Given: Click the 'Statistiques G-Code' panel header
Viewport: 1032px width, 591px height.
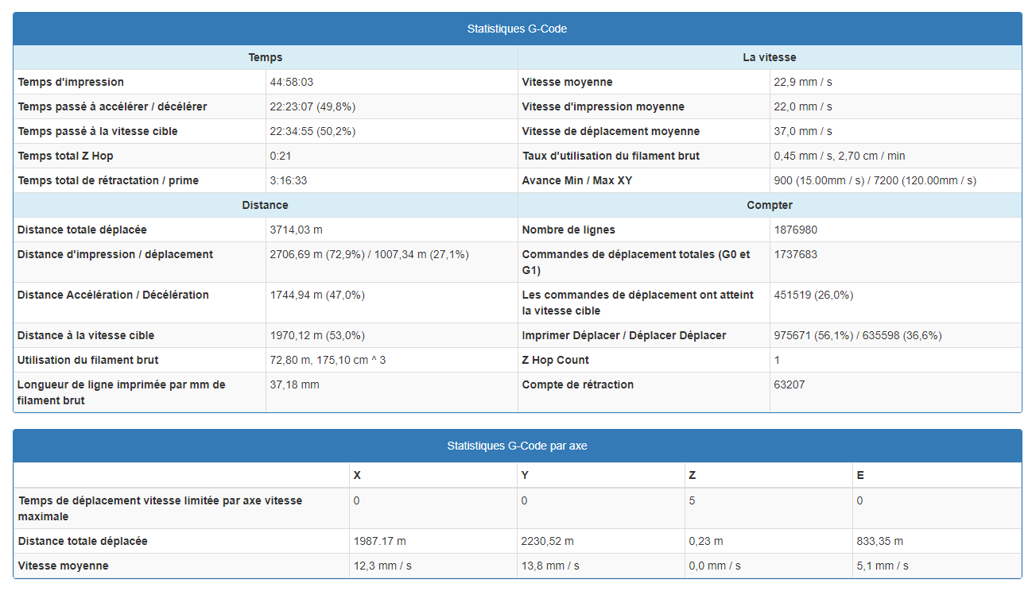Looking at the screenshot, I should 517,29.
